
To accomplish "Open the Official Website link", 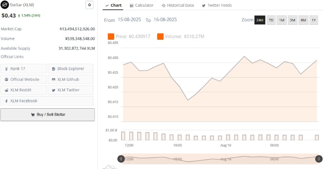I will (x=23, y=79).
